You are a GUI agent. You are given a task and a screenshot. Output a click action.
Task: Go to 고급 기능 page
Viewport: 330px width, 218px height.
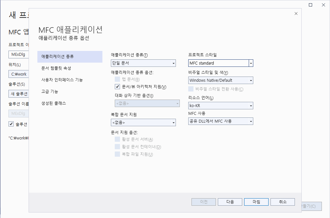pos(70,91)
